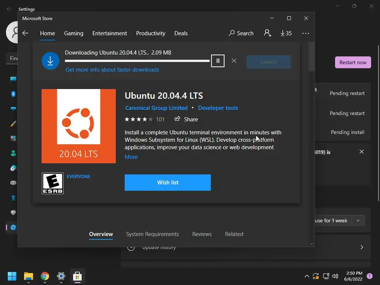Open Privacy & security shield in Settings
The width and height of the screenshot is (380, 285).
tap(13, 213)
